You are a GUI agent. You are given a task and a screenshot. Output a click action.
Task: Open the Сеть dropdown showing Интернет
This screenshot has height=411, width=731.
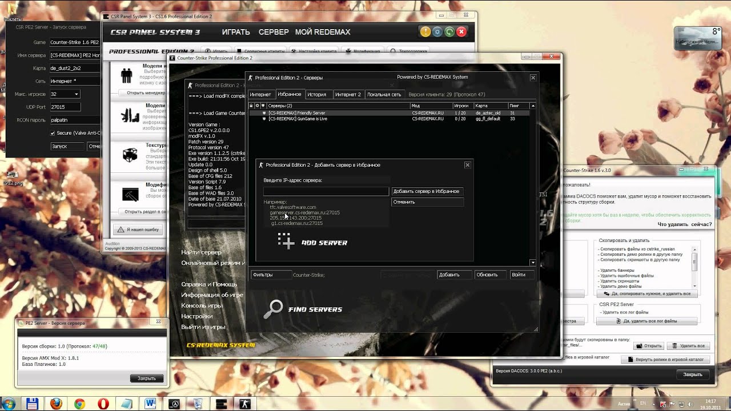click(x=75, y=81)
